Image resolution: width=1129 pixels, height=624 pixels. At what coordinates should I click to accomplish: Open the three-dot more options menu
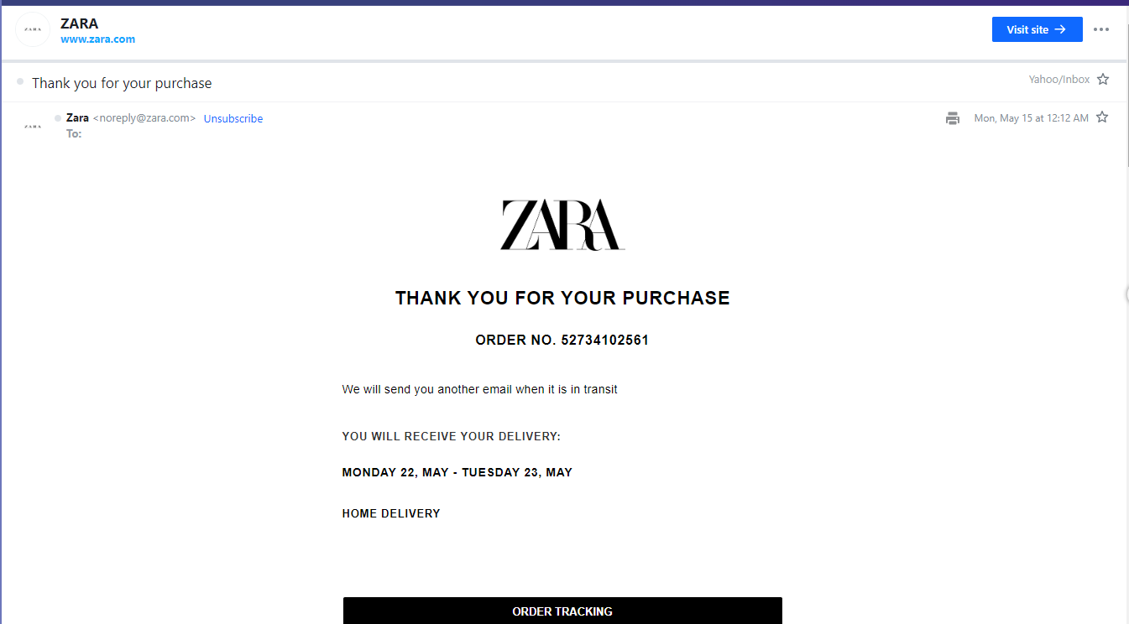[1101, 29]
